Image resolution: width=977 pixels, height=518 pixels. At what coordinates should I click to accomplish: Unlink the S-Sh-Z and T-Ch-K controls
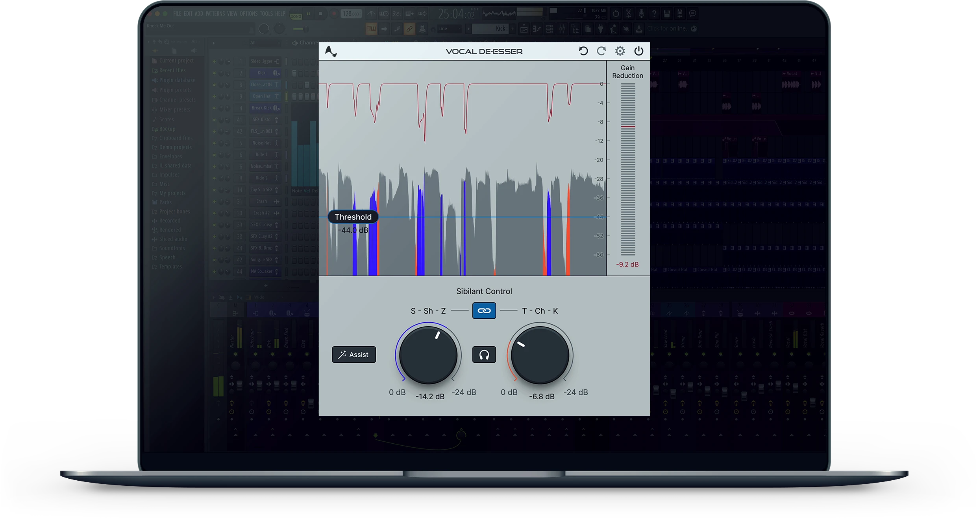[484, 310]
